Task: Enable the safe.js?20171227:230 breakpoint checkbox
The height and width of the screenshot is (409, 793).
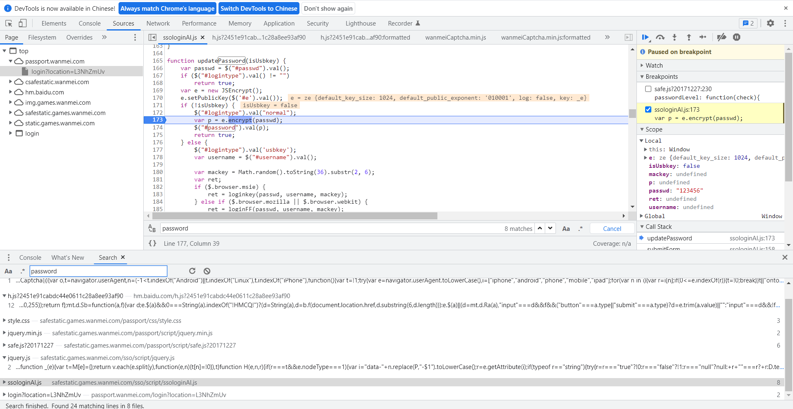Action: pyautogui.click(x=648, y=89)
